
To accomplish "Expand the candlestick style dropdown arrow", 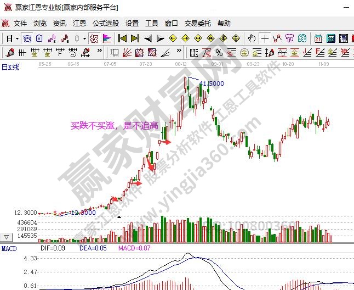I will 84,38.
